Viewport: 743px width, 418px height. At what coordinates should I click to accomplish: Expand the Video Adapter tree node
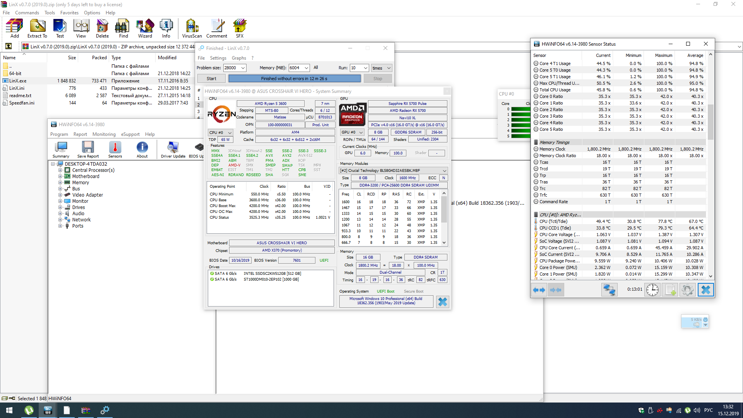click(x=60, y=195)
